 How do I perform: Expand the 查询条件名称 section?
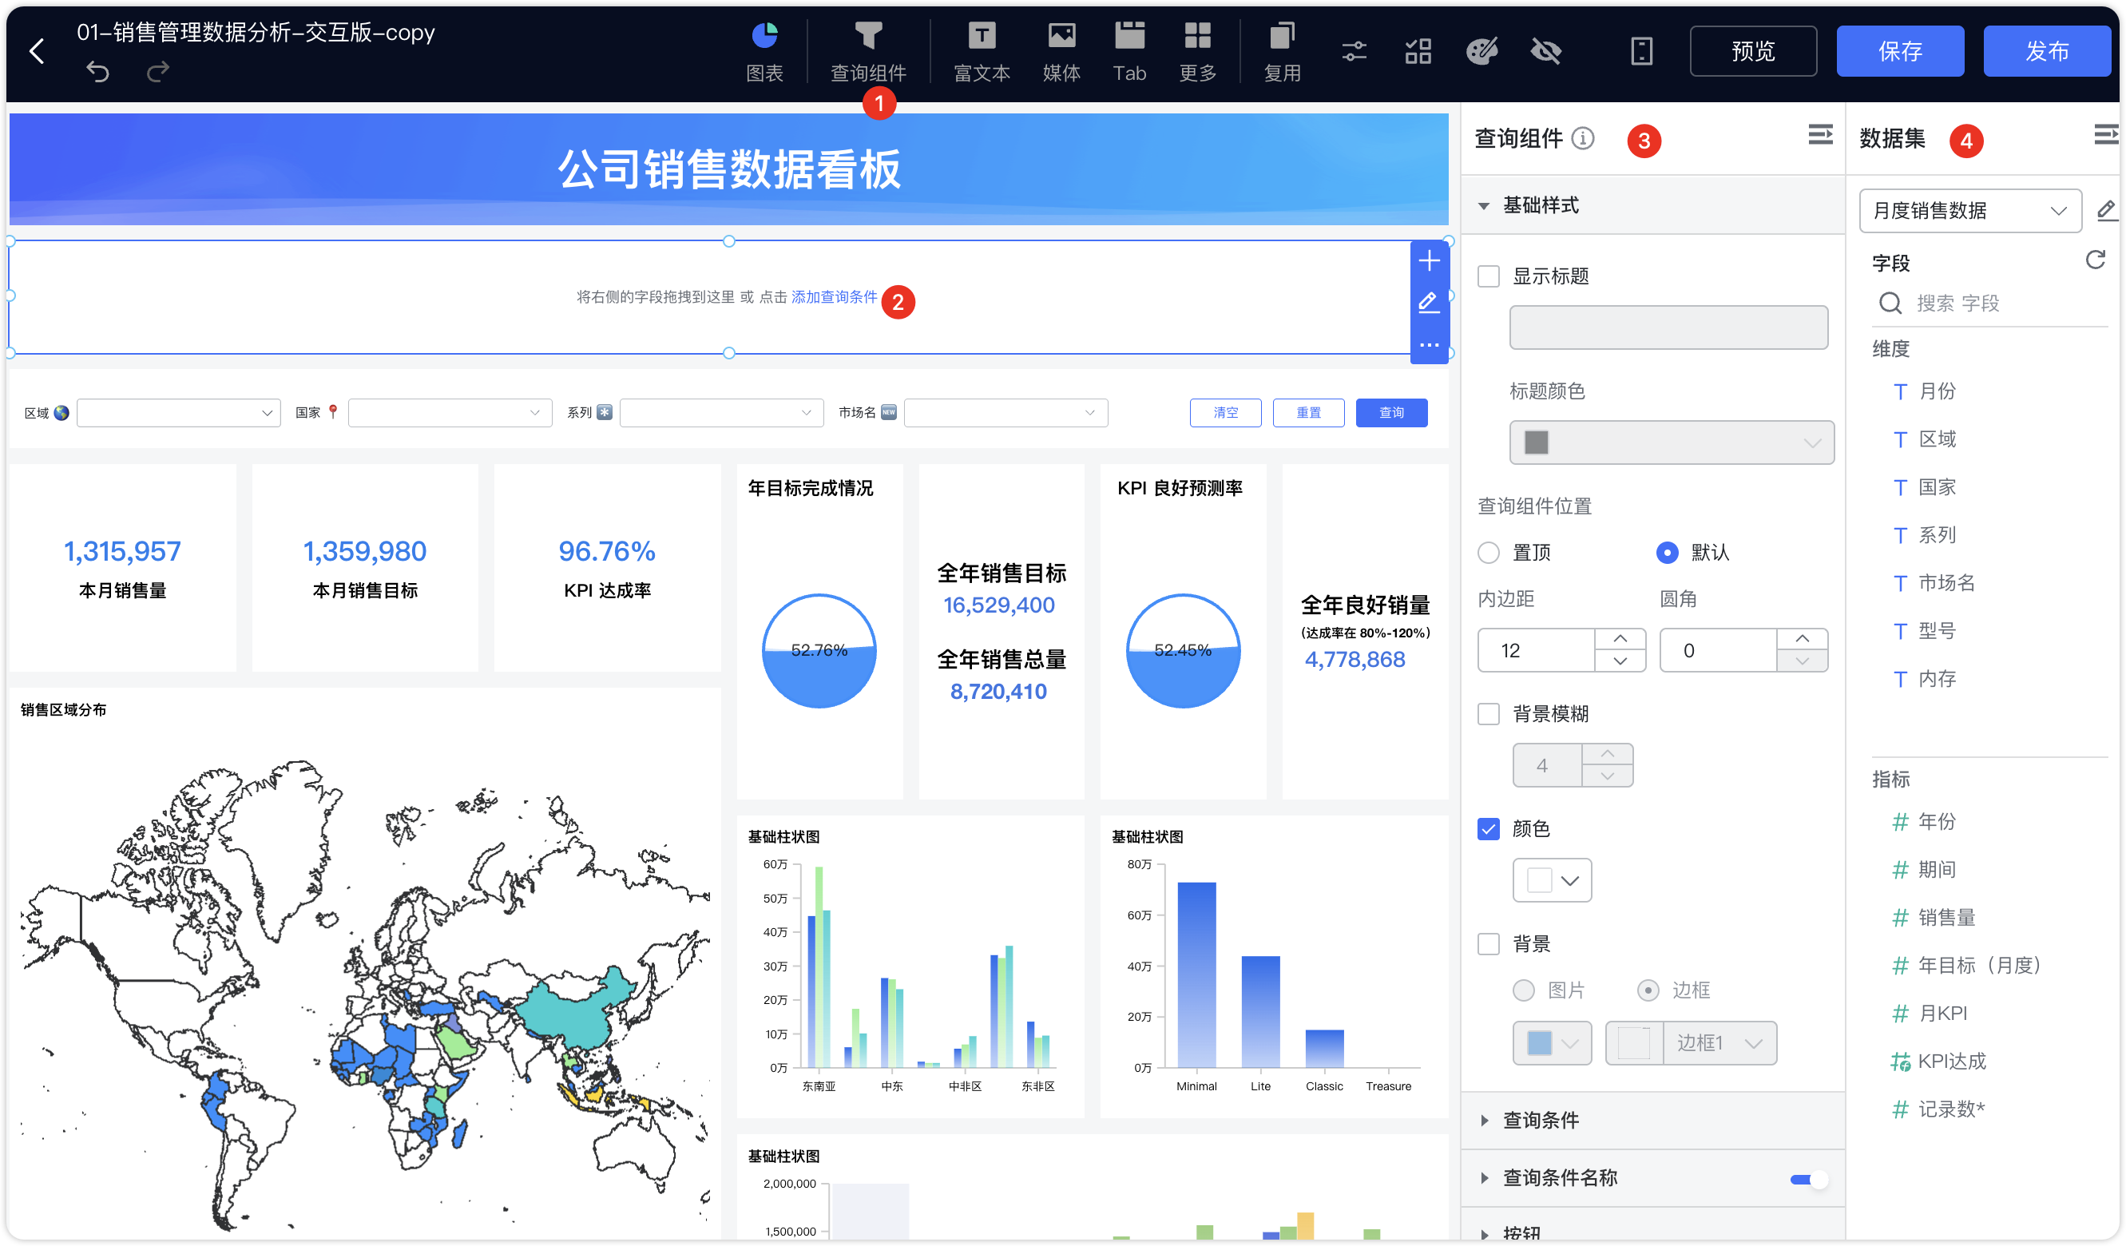click(1483, 1177)
